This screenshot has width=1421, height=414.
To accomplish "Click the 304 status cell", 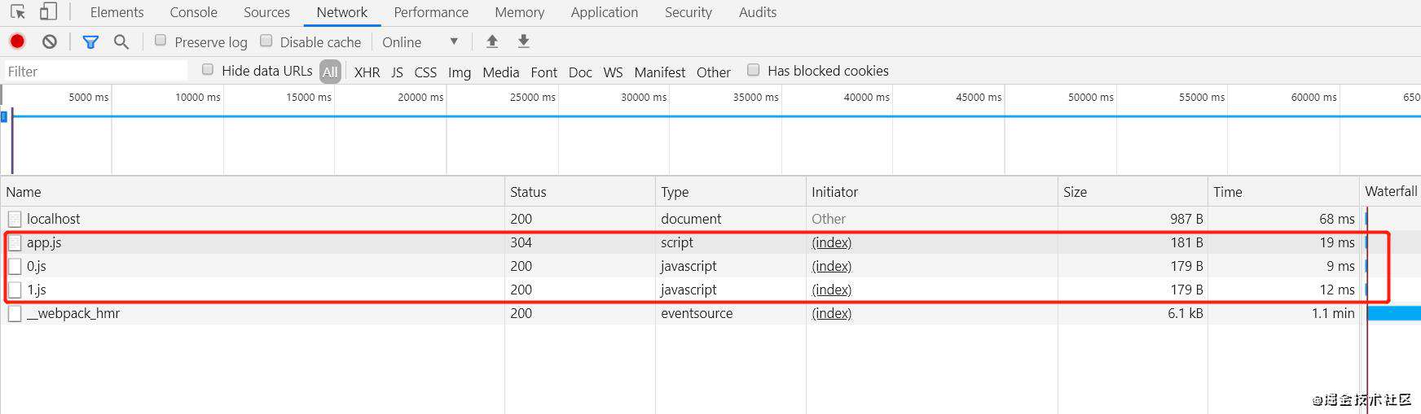I will pyautogui.click(x=580, y=242).
